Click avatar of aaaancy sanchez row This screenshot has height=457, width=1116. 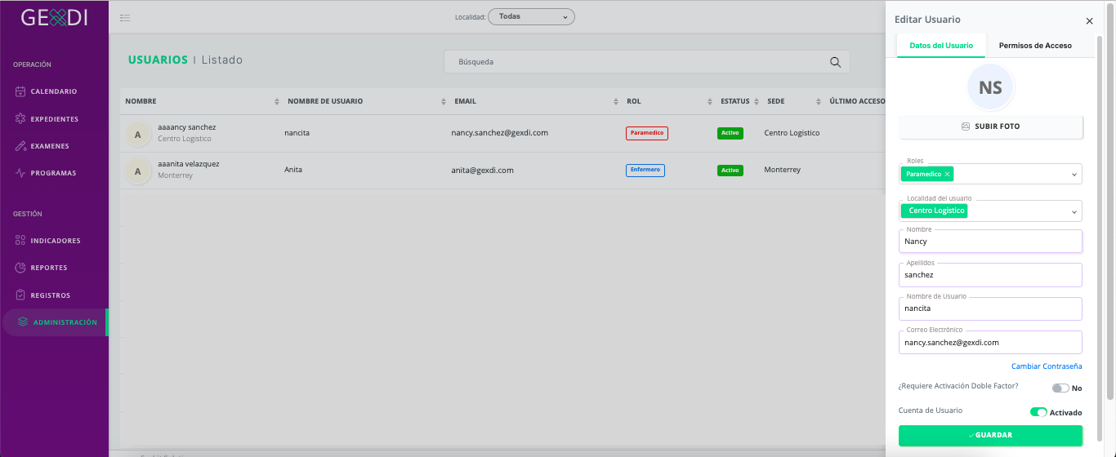pyautogui.click(x=137, y=134)
